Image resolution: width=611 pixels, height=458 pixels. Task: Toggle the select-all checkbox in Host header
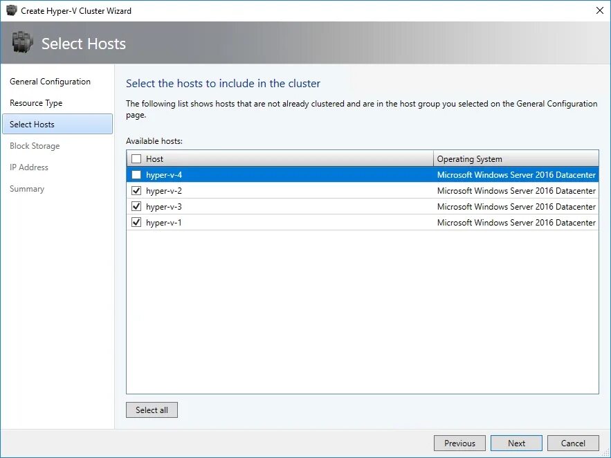[136, 159]
